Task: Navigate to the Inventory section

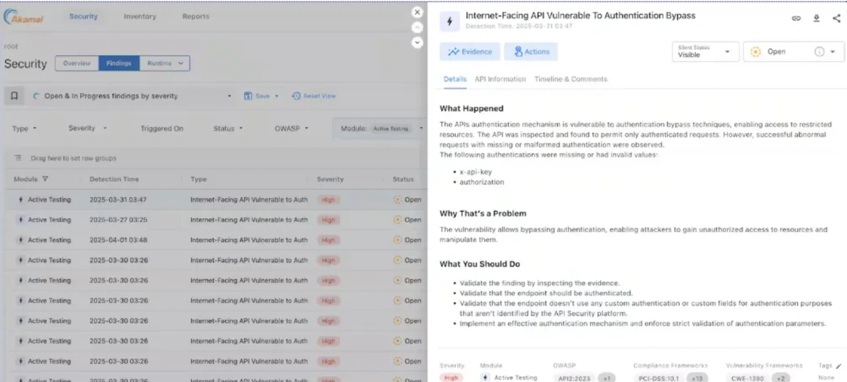Action: click(x=139, y=16)
